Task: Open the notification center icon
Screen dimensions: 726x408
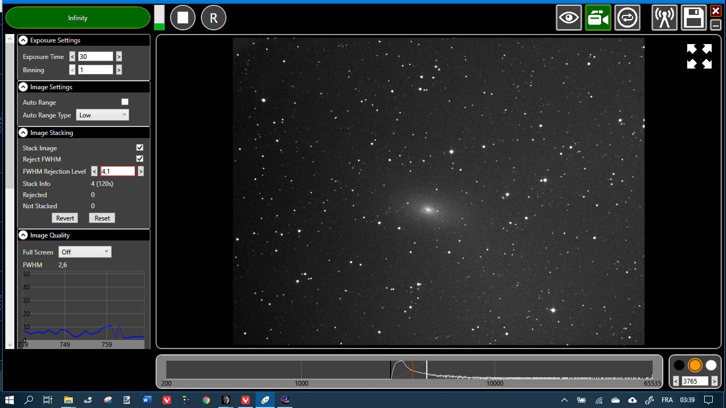Action: click(x=708, y=400)
